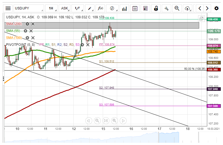Click date 12 on the time axis

pos(74,129)
